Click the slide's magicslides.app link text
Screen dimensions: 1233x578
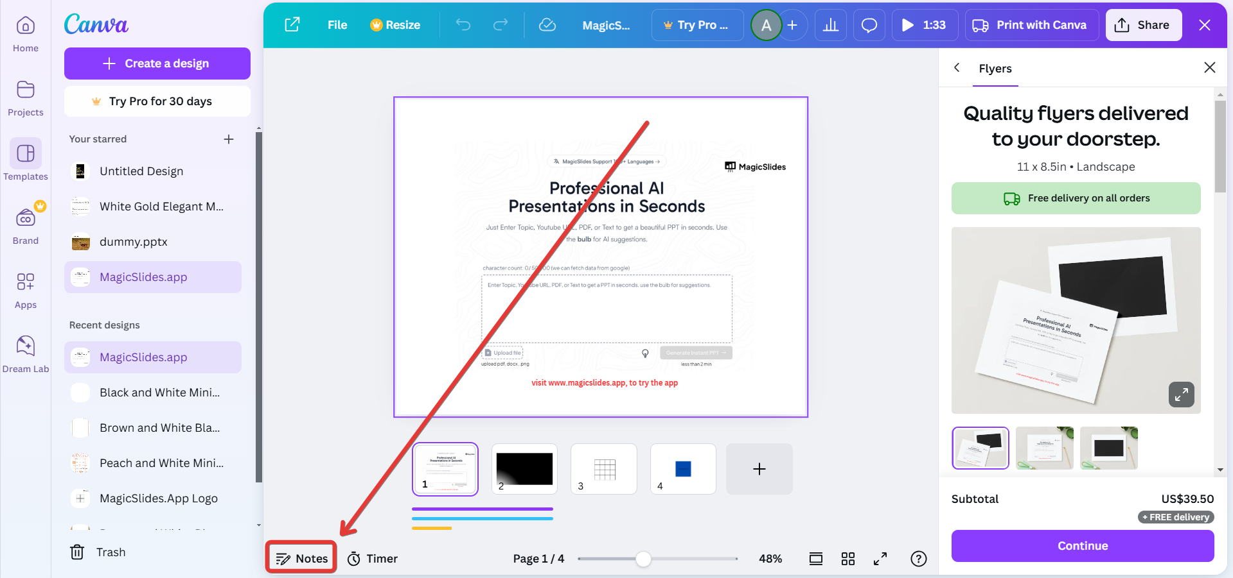point(605,383)
